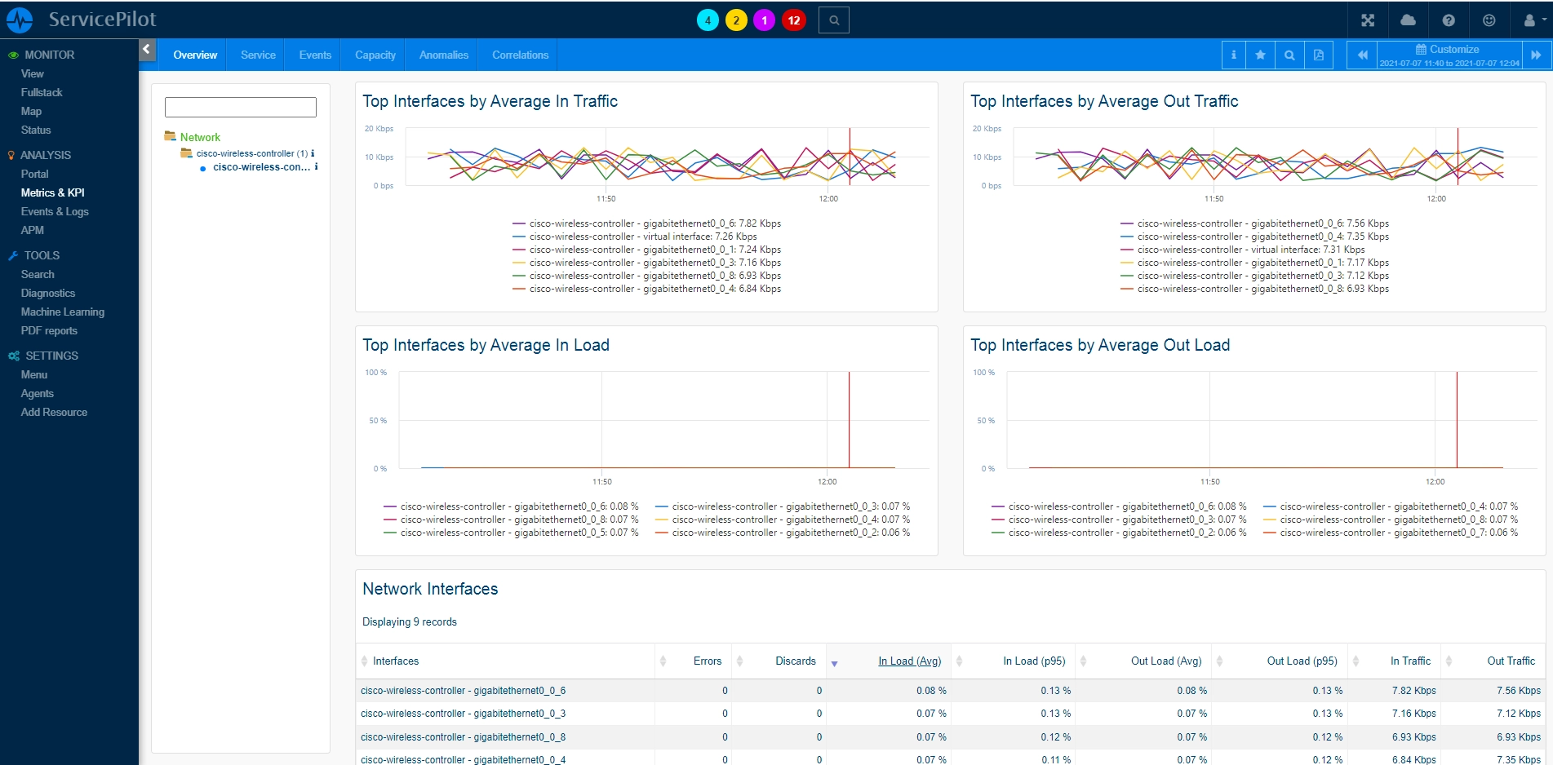Go to next time period with forward arrows
Viewport: 1553px width, 765px height.
[x=1536, y=55]
